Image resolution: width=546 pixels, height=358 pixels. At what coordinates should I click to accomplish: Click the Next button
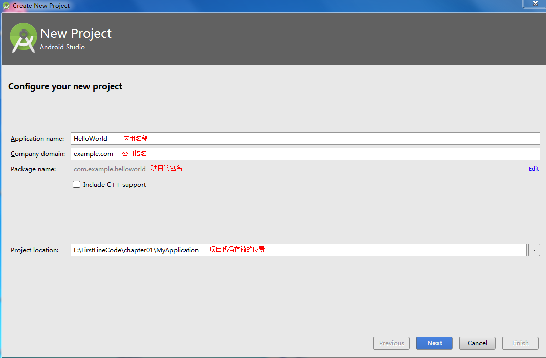coord(434,343)
